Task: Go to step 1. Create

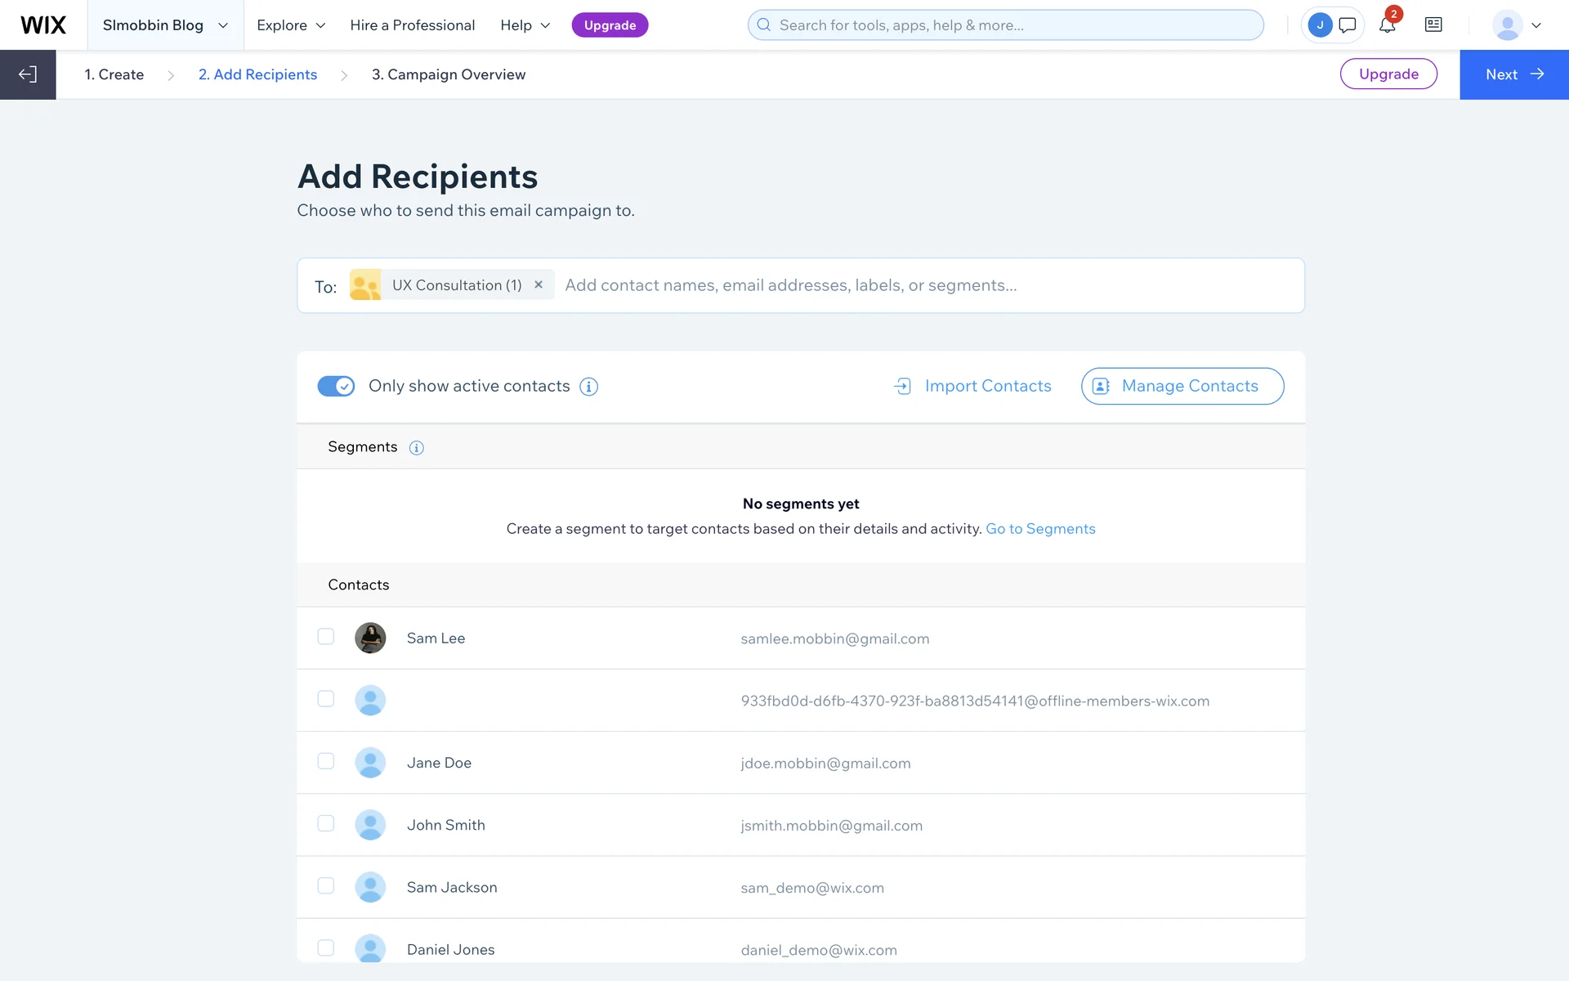Action: coord(114,74)
